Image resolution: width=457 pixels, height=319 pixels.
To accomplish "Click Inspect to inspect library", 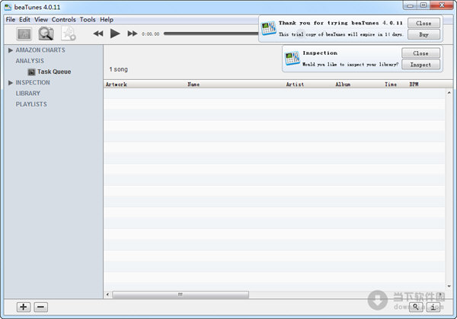I will click(421, 65).
